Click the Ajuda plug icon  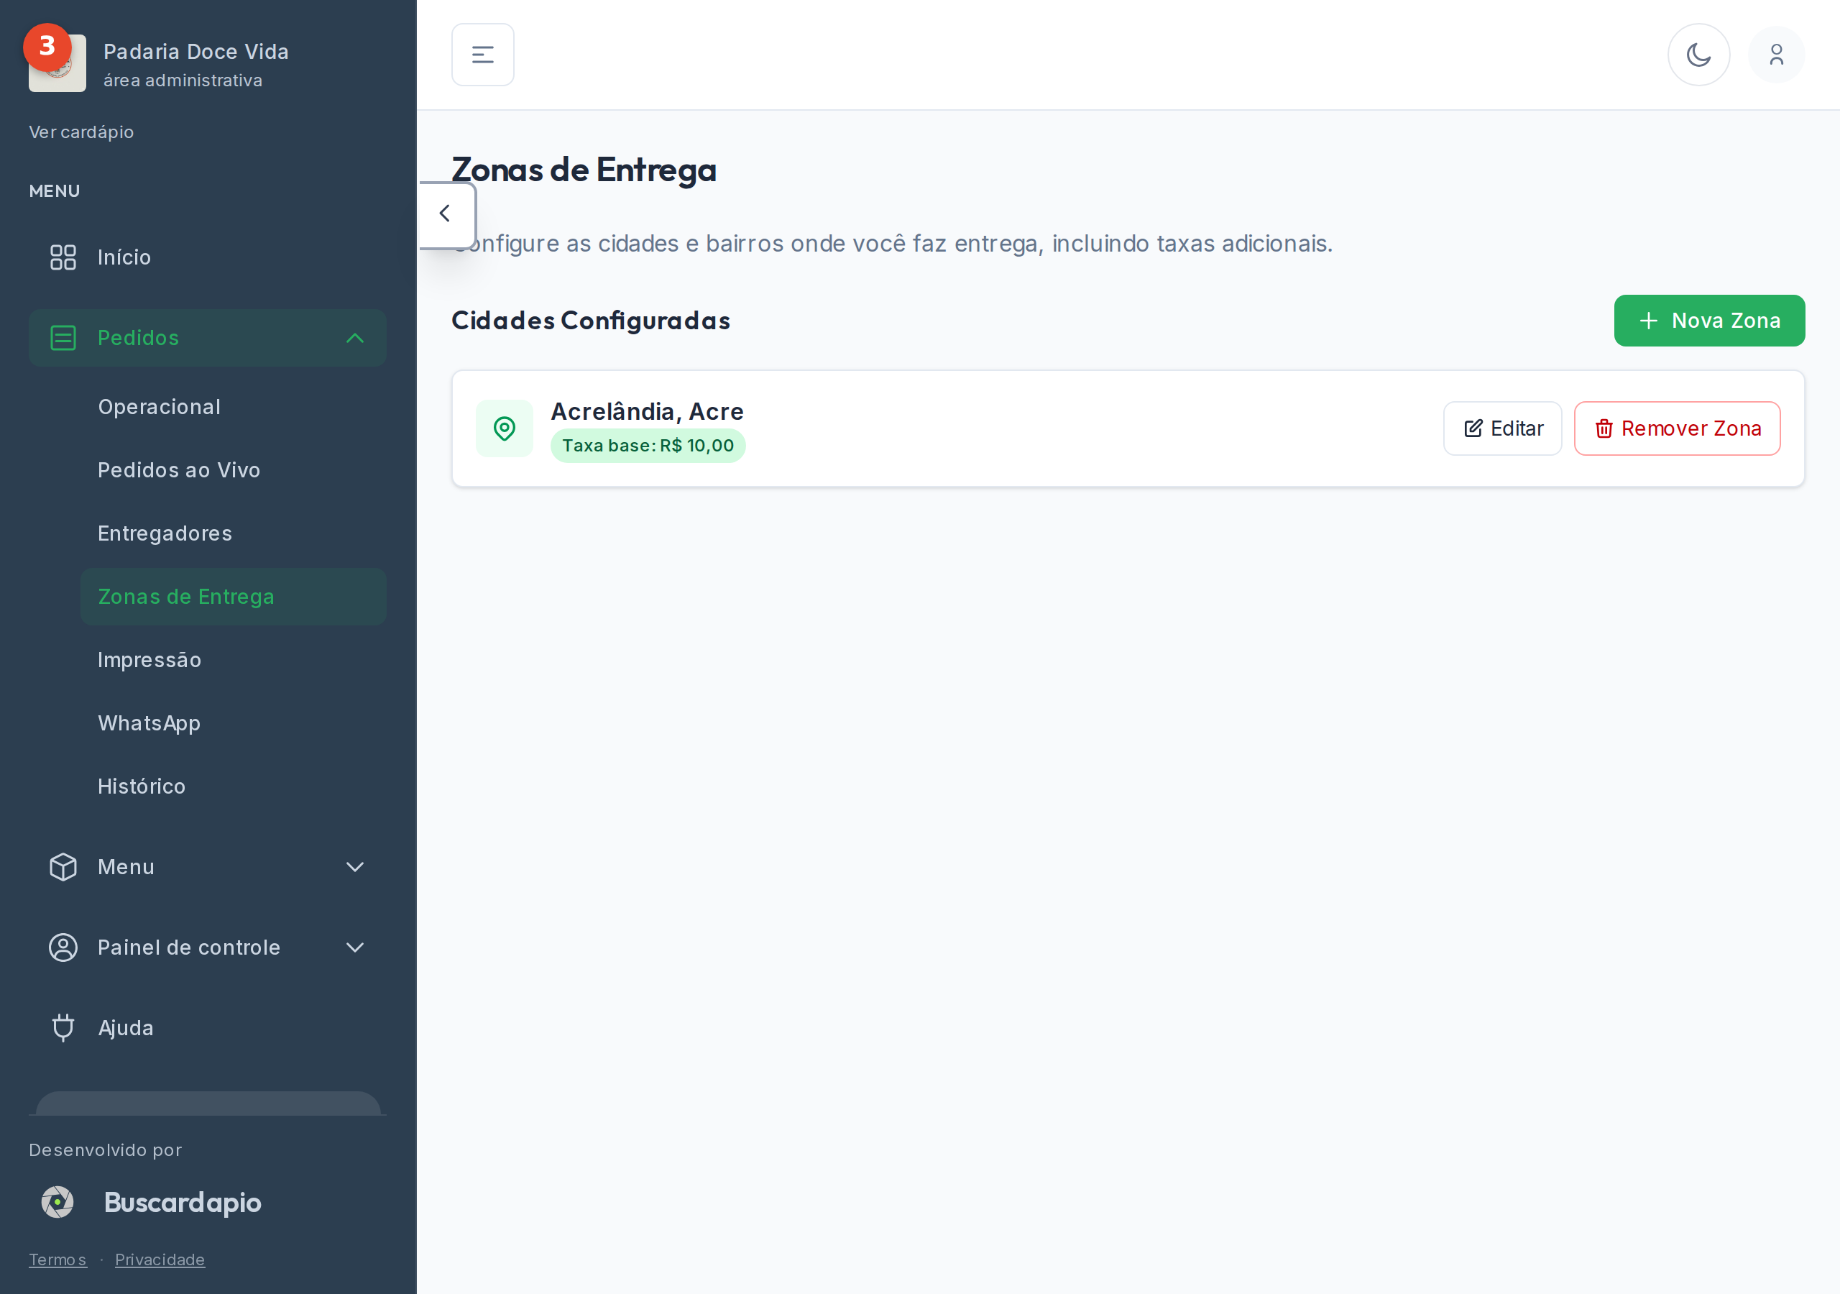coord(63,1029)
